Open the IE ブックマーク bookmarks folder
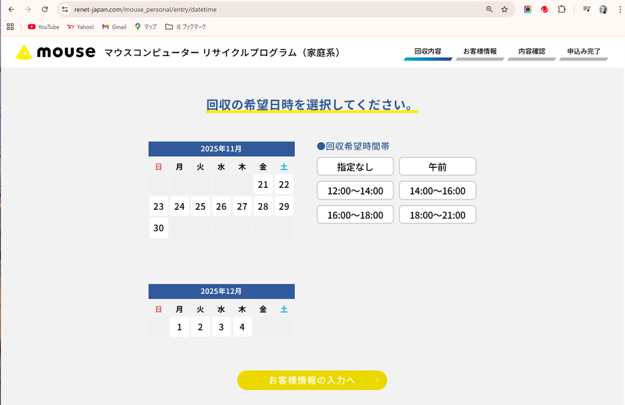 pos(186,27)
